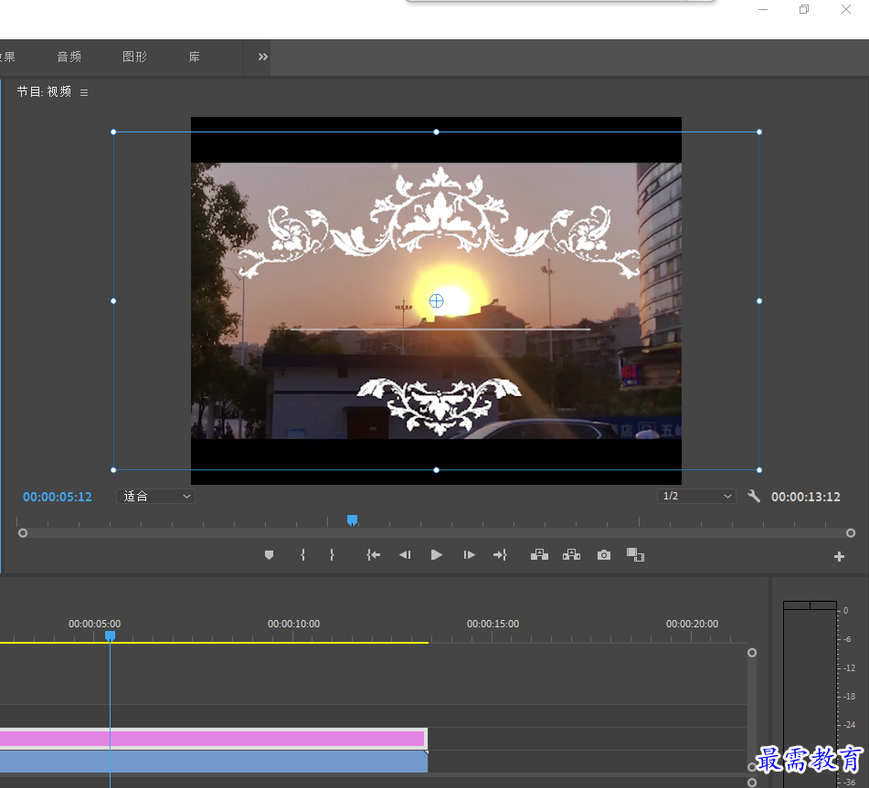Image resolution: width=869 pixels, height=788 pixels.
Task: Click the top-right transform handle
Action: pyautogui.click(x=759, y=131)
